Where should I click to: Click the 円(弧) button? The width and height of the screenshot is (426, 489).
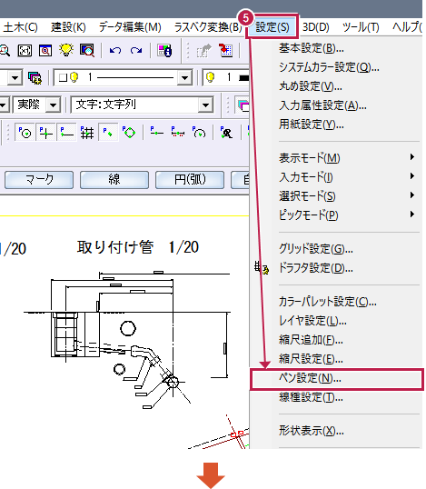(x=190, y=180)
